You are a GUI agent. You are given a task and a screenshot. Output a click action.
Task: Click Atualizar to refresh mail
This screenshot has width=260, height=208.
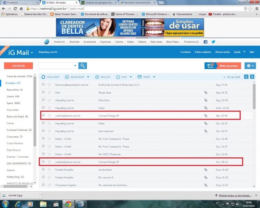[50, 77]
